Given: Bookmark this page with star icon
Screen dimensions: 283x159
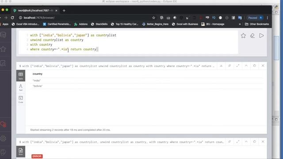Looking at the screenshot, I should 153,18.
